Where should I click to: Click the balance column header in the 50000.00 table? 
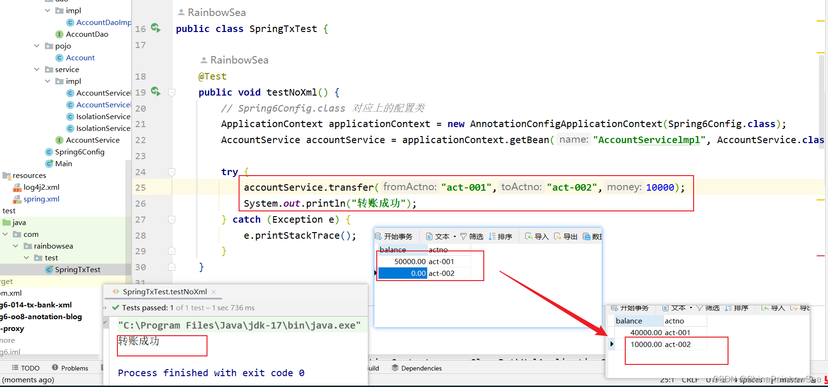click(x=402, y=250)
